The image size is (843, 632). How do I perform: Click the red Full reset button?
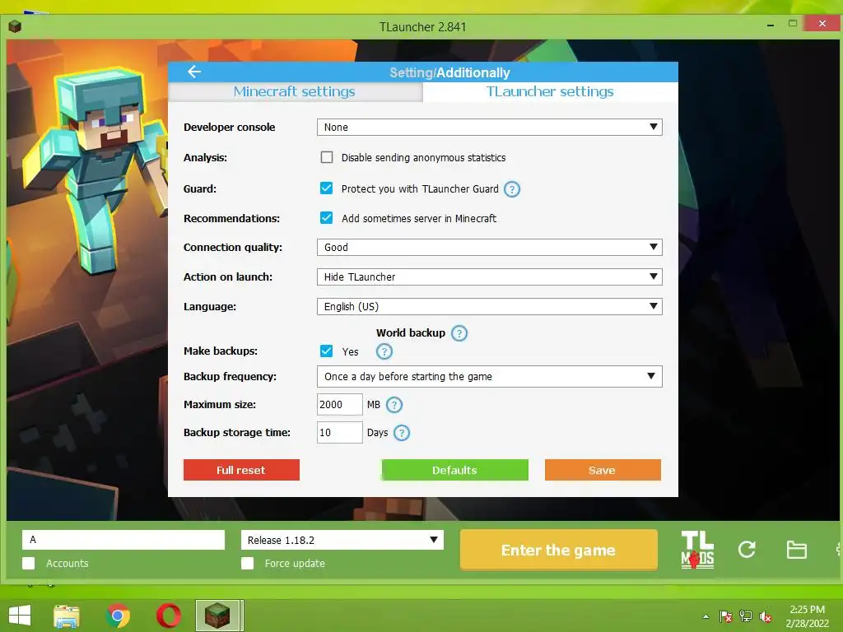(241, 470)
